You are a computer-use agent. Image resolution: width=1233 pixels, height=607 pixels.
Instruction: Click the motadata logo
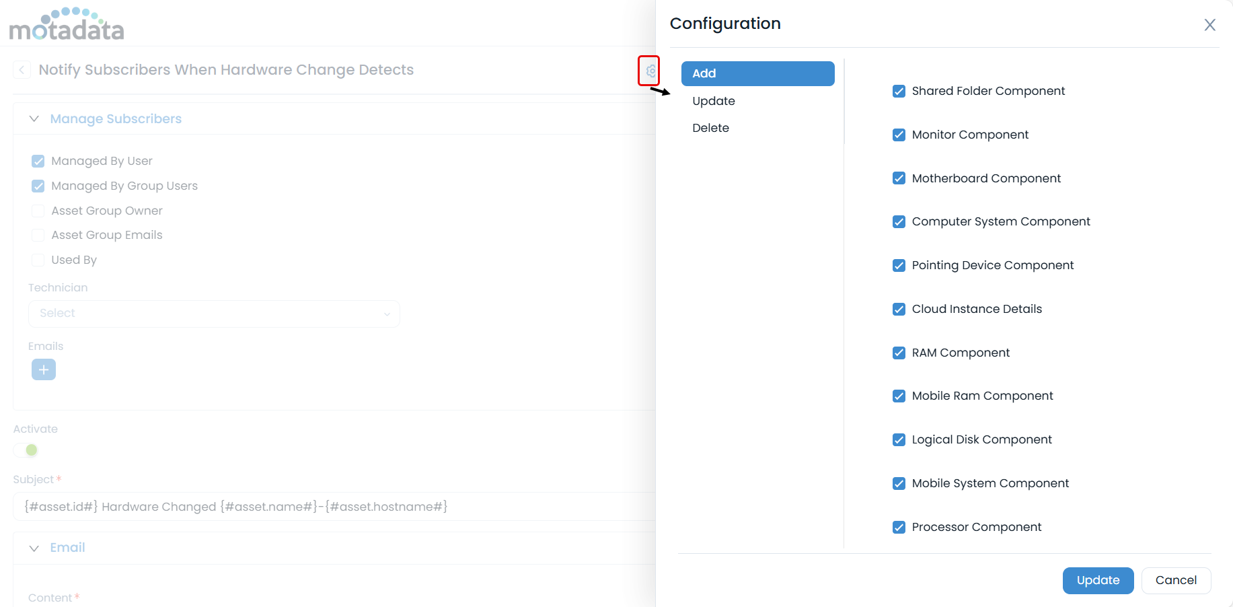pyautogui.click(x=67, y=24)
